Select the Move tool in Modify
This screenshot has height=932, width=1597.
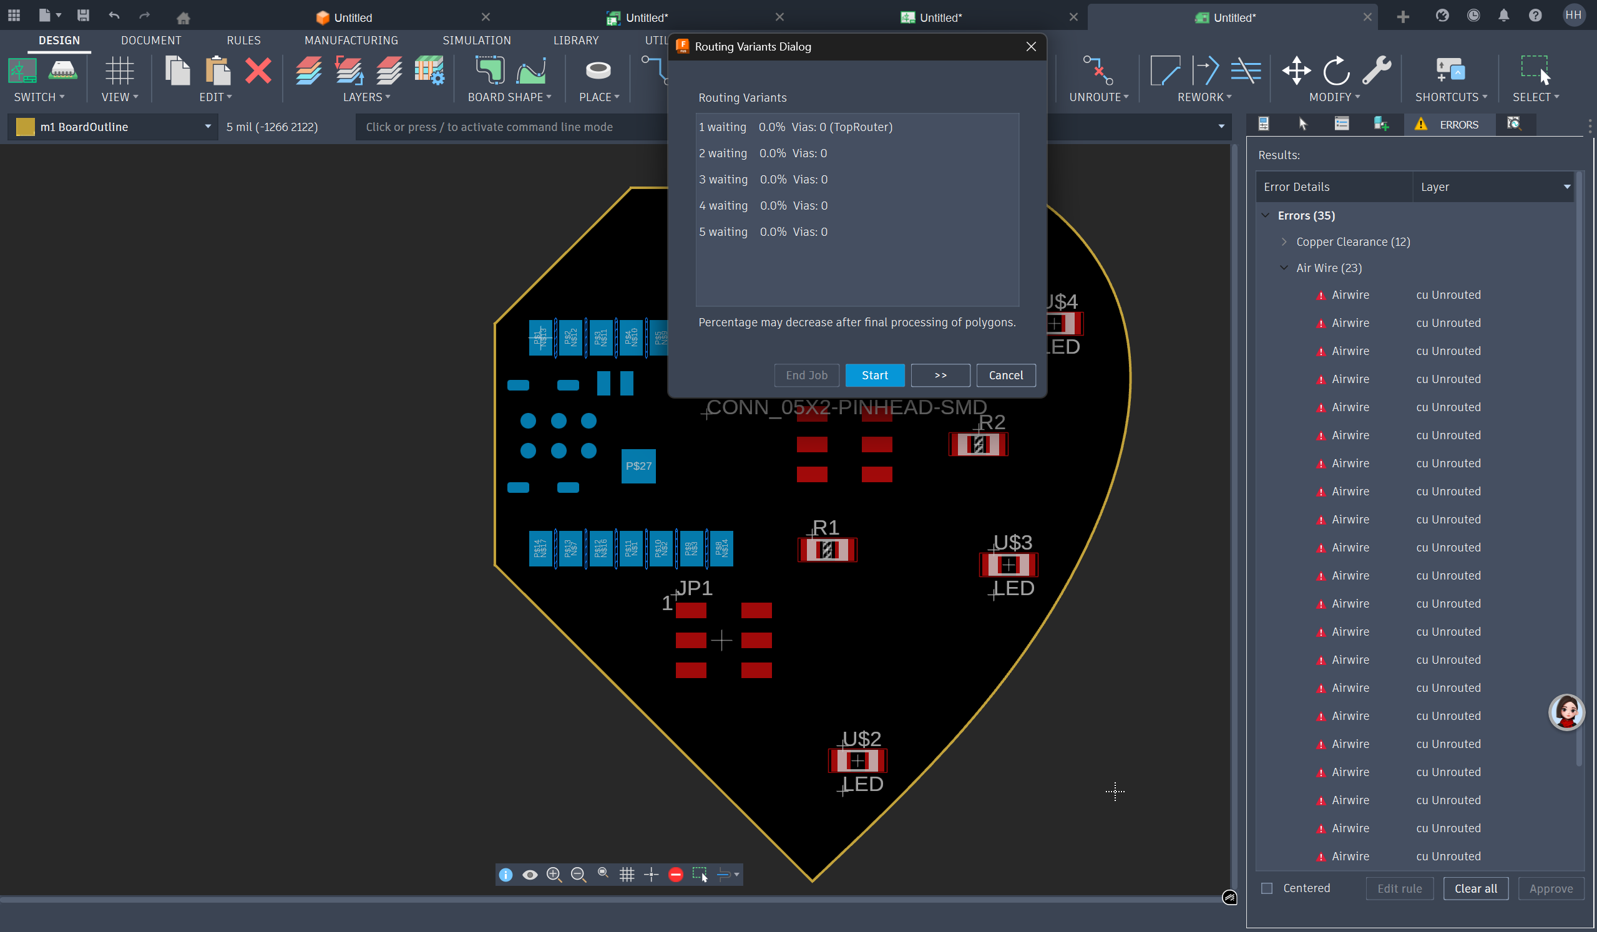[1296, 71]
